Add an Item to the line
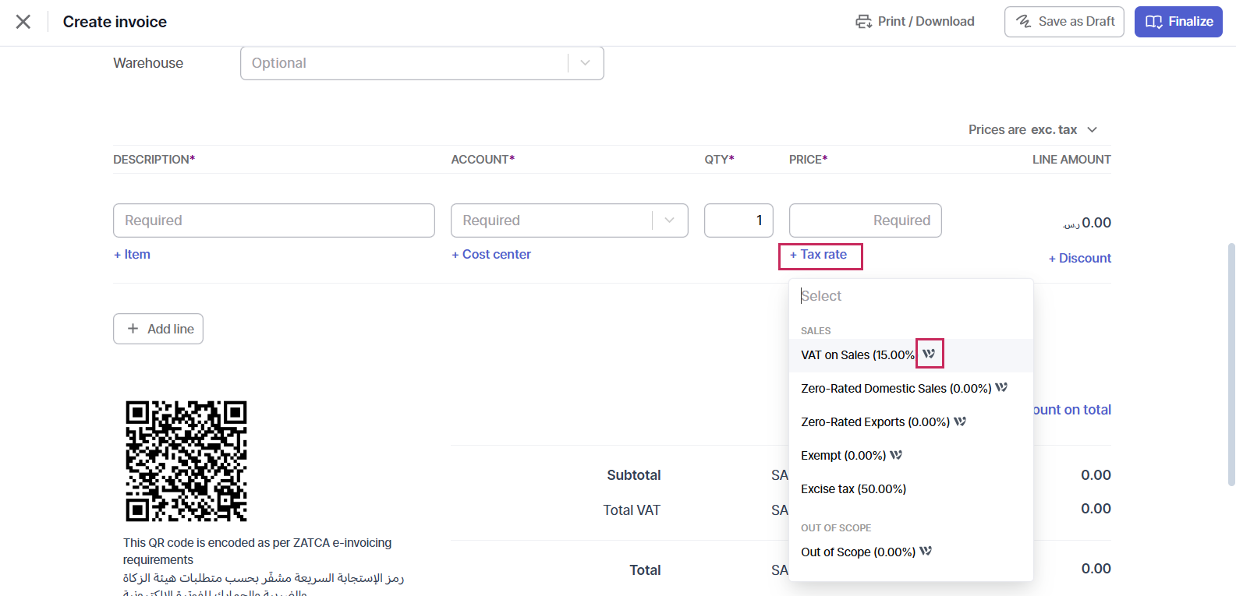 132,254
